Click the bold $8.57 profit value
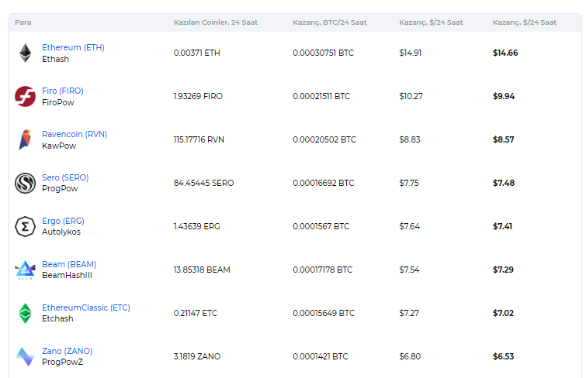This screenshot has width=586, height=378. point(504,139)
